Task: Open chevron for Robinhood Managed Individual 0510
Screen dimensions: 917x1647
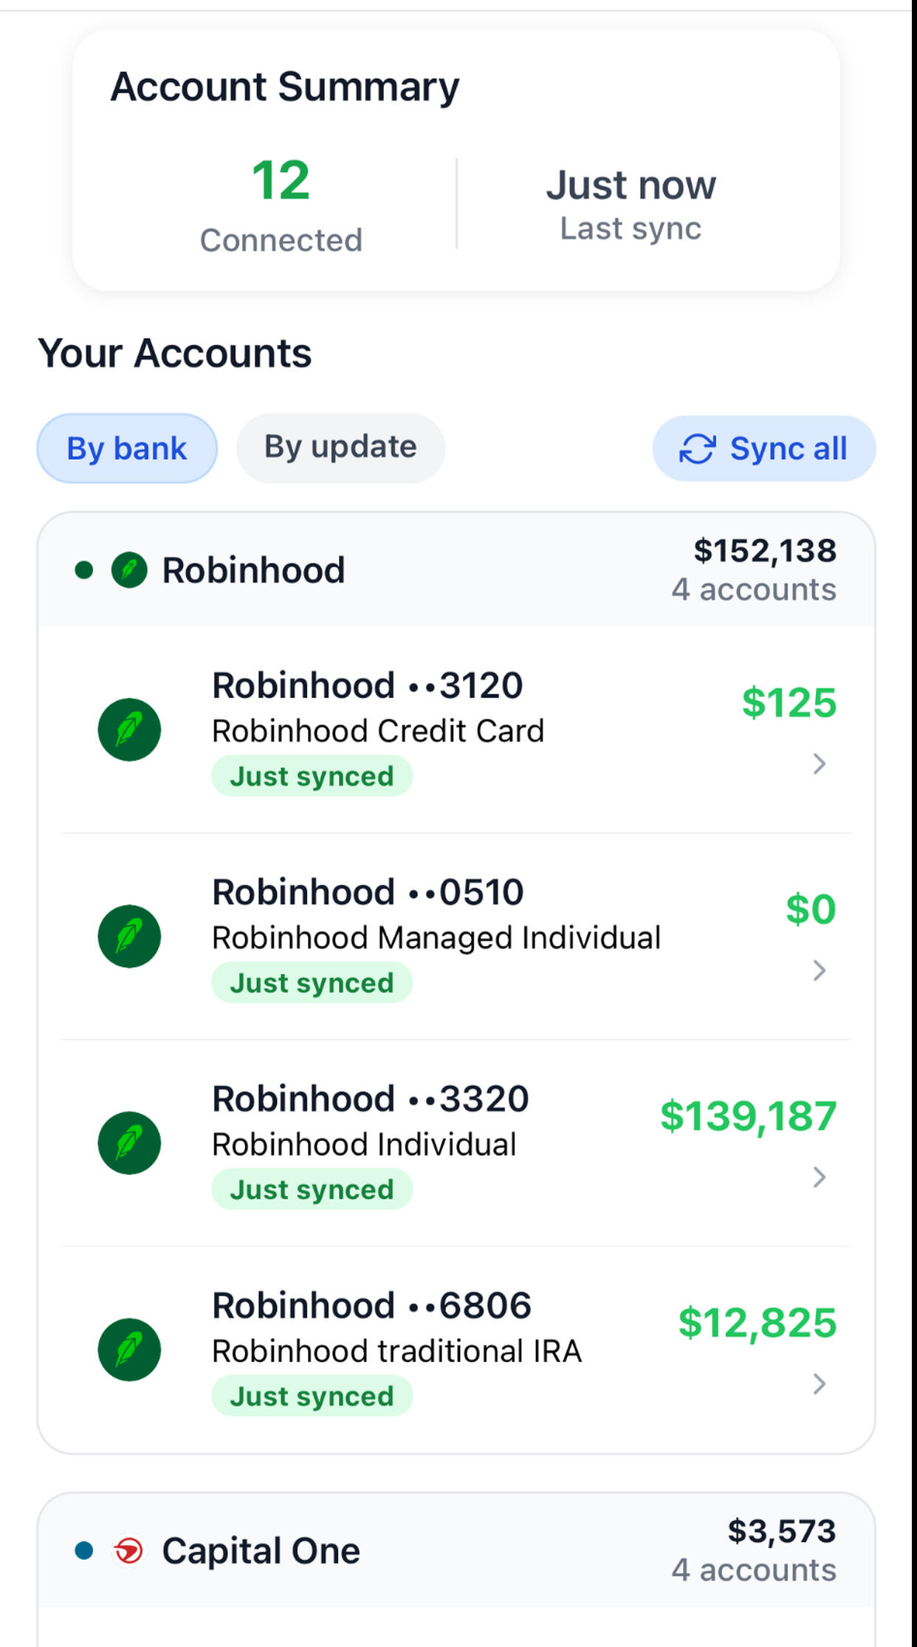Action: [x=818, y=970]
